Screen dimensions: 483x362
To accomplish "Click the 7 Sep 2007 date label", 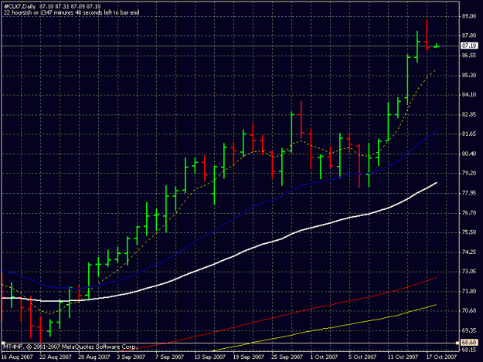I will click(169, 357).
